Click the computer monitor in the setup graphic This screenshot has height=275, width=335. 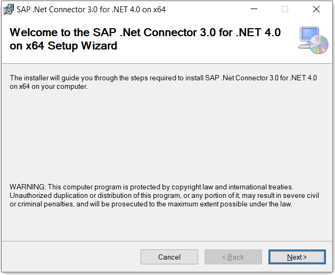(309, 35)
